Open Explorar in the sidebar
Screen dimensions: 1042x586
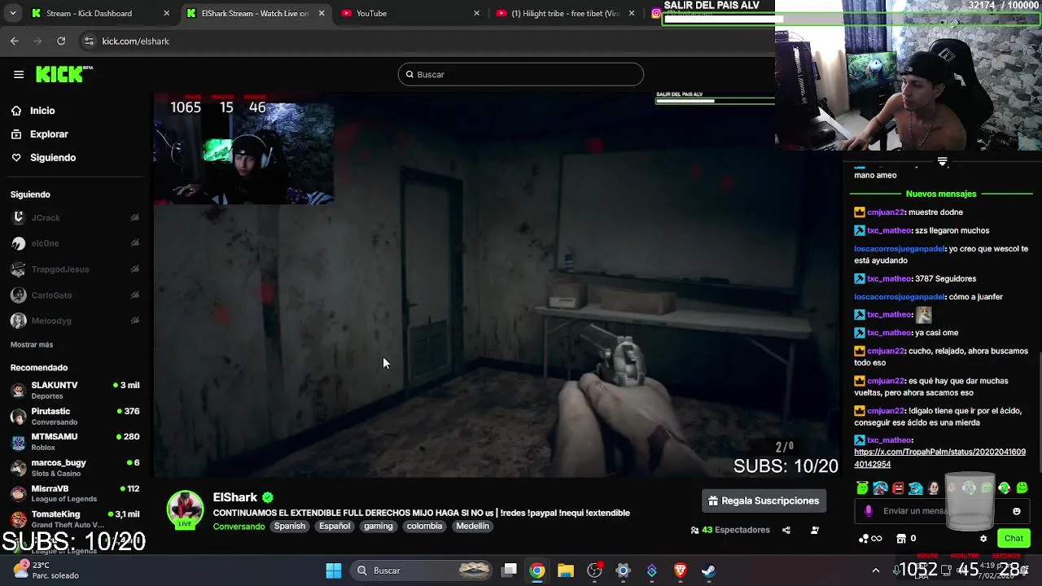coord(49,134)
